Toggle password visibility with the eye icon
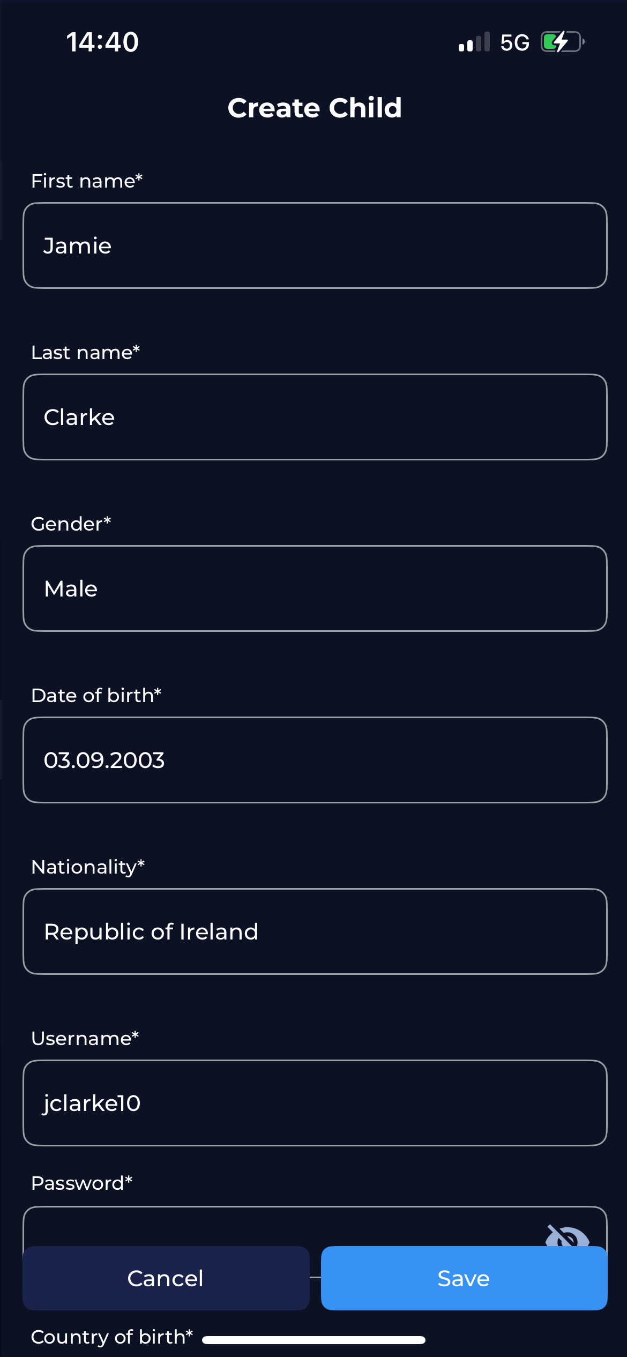This screenshot has width=627, height=1357. tap(567, 1236)
